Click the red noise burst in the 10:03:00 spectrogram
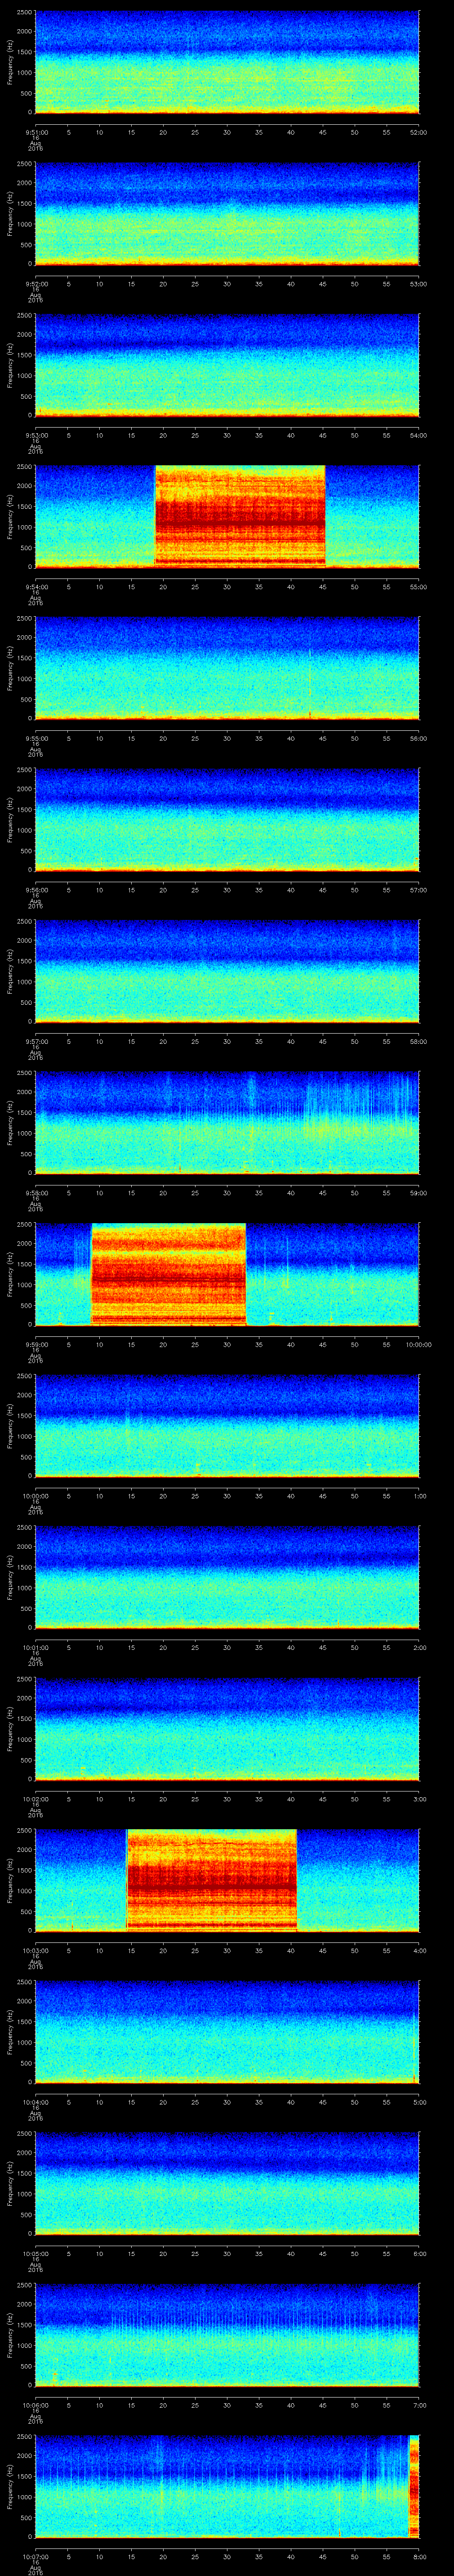The height and width of the screenshot is (2576, 454). pyautogui.click(x=211, y=1880)
